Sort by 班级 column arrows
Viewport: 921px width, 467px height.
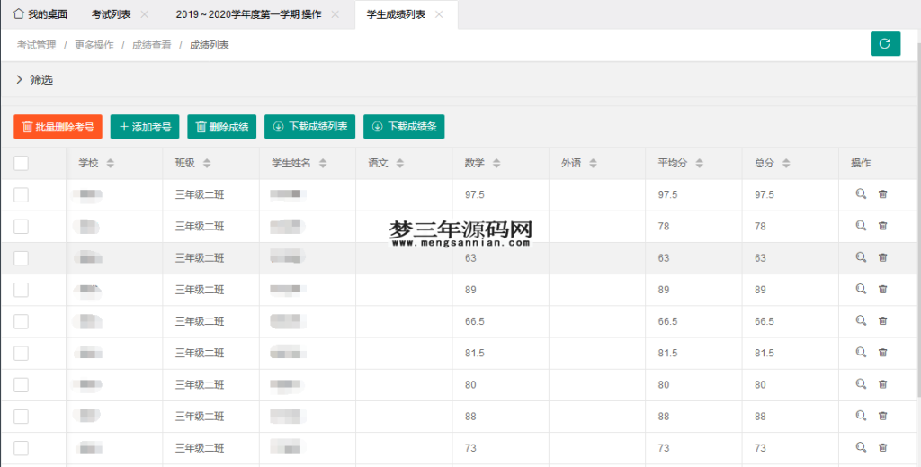pyautogui.click(x=207, y=163)
